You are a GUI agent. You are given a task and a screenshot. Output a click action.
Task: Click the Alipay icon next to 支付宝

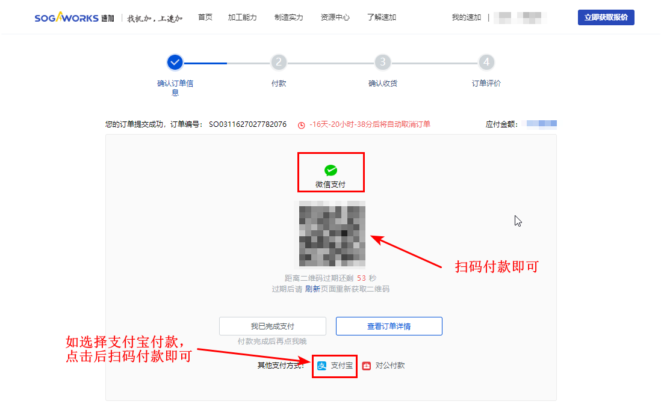(321, 365)
